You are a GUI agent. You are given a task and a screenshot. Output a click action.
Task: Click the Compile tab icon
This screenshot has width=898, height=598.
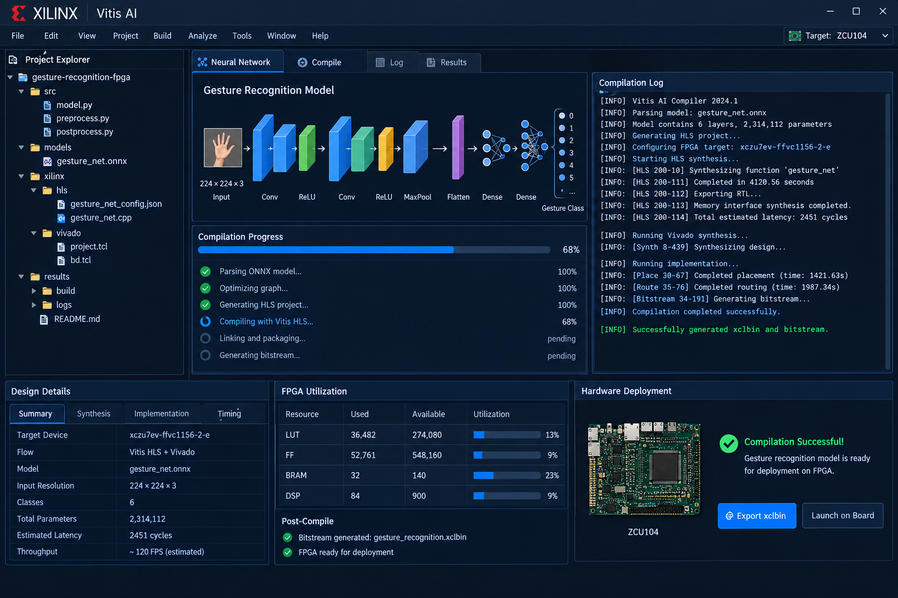(302, 62)
